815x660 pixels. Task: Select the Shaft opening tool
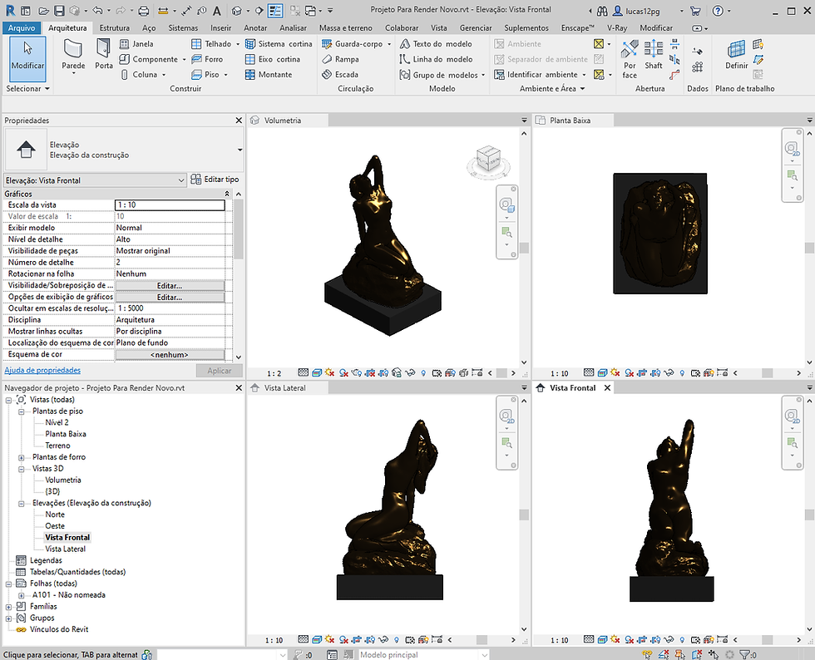[654, 55]
